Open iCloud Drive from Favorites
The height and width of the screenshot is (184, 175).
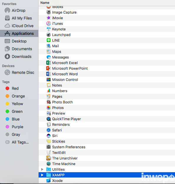tap(19, 26)
